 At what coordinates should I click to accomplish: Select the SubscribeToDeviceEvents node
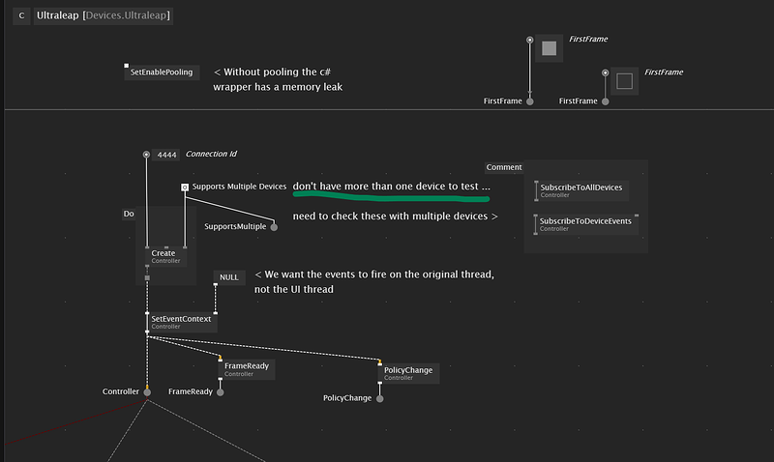(x=585, y=224)
